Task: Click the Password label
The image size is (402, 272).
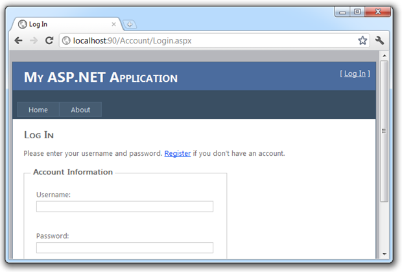Action: click(53, 236)
